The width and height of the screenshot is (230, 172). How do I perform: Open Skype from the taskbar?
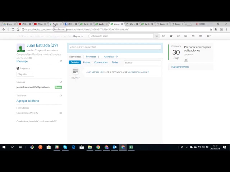point(65,147)
